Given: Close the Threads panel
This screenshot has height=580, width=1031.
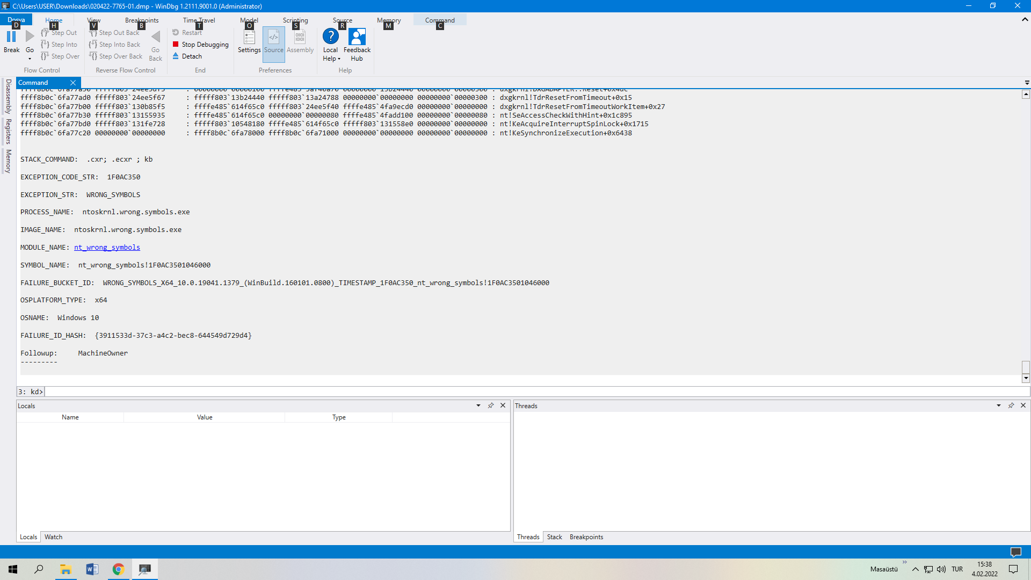Looking at the screenshot, I should point(1023,405).
